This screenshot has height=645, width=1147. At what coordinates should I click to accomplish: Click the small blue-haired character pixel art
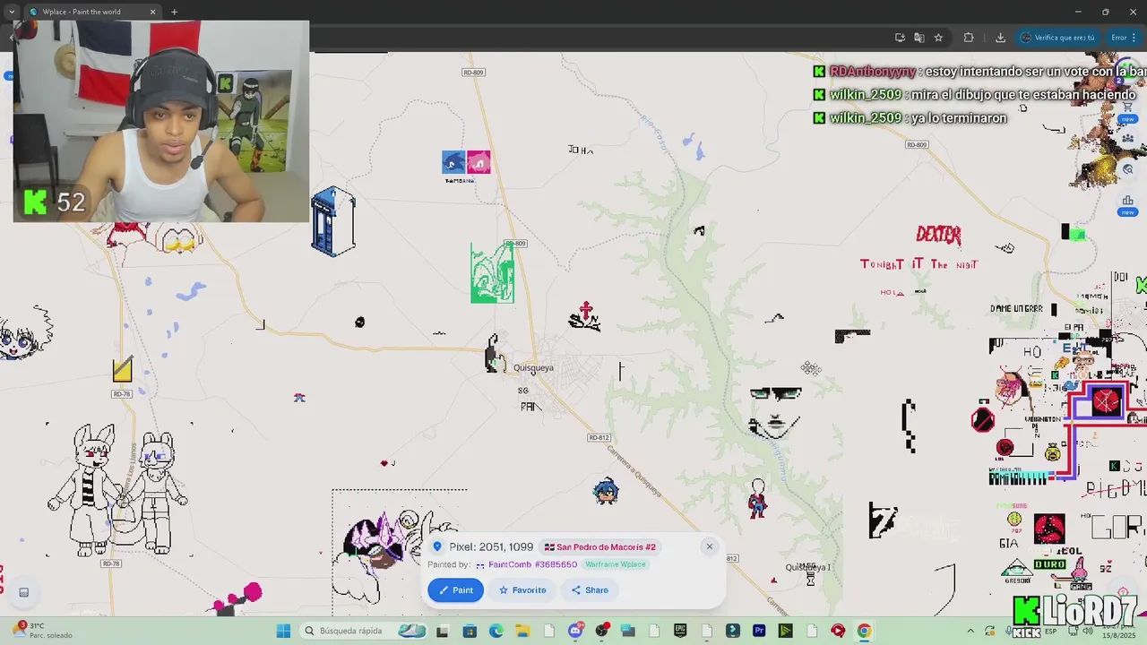tap(606, 491)
